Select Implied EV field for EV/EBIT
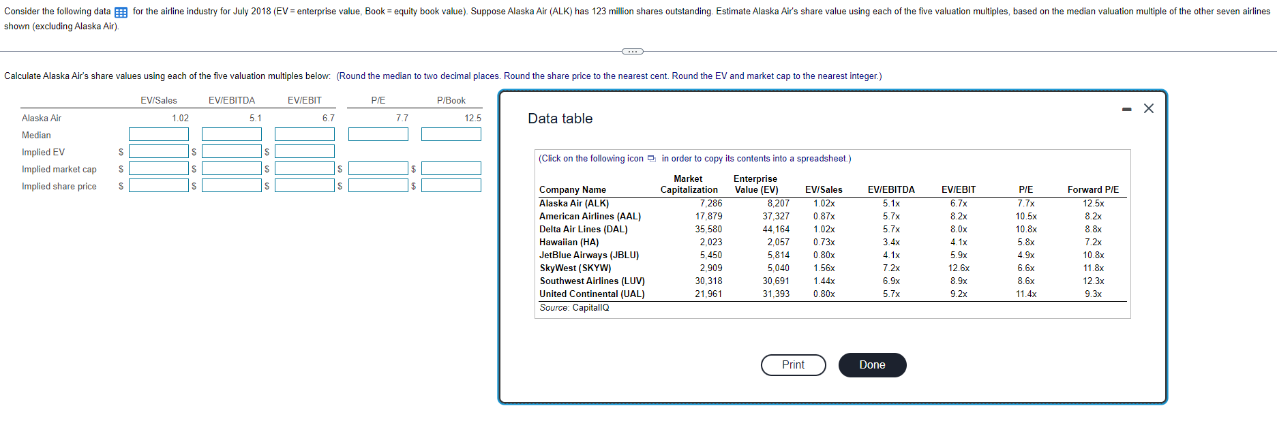This screenshot has height=421, width=1277. click(x=304, y=151)
